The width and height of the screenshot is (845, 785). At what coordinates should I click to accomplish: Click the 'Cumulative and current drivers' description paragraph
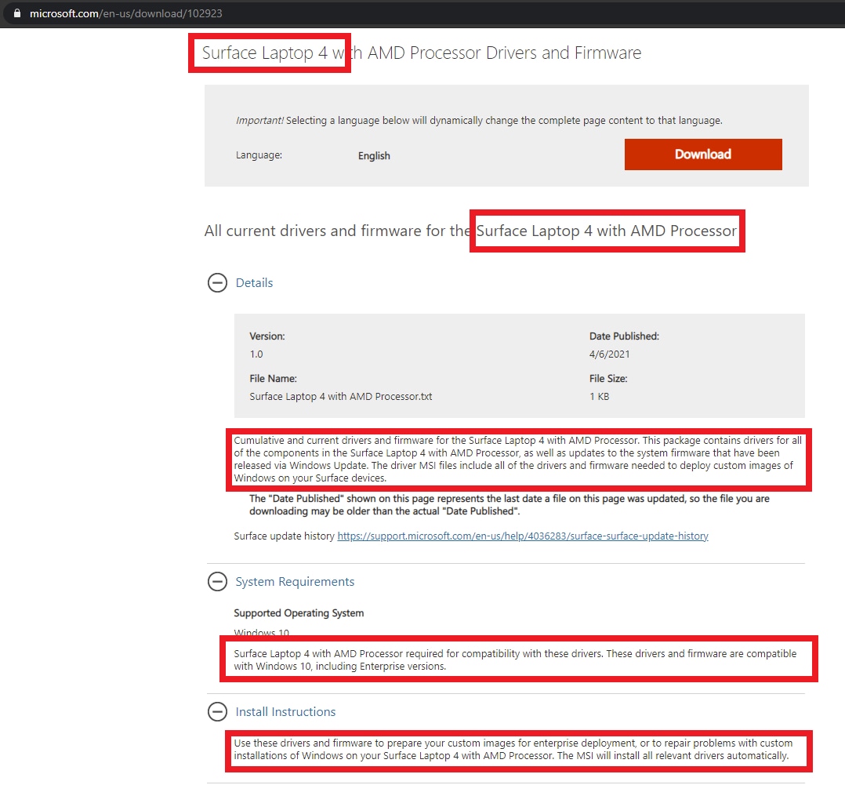(x=518, y=460)
